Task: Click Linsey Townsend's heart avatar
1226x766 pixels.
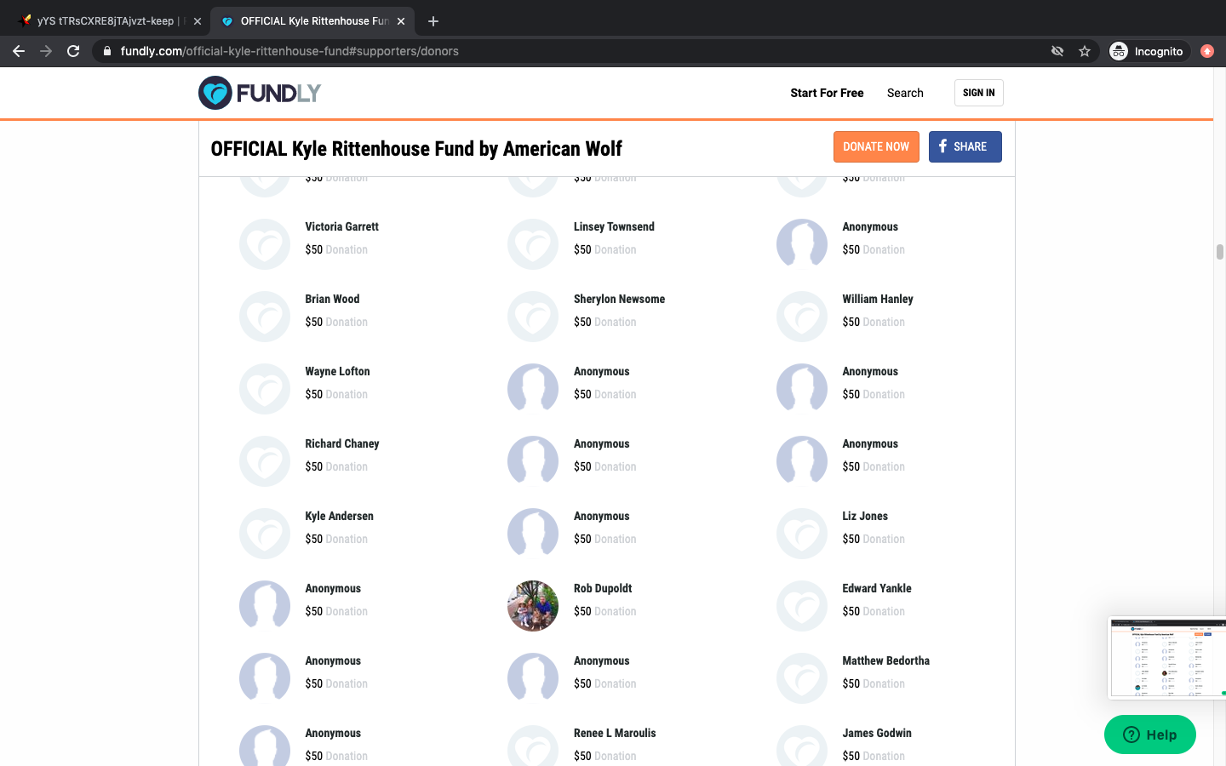Action: (533, 244)
